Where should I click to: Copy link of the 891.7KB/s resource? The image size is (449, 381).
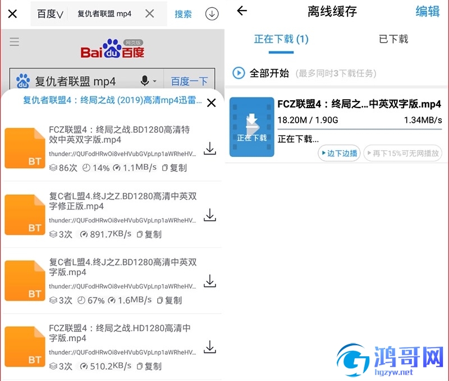pos(149,234)
